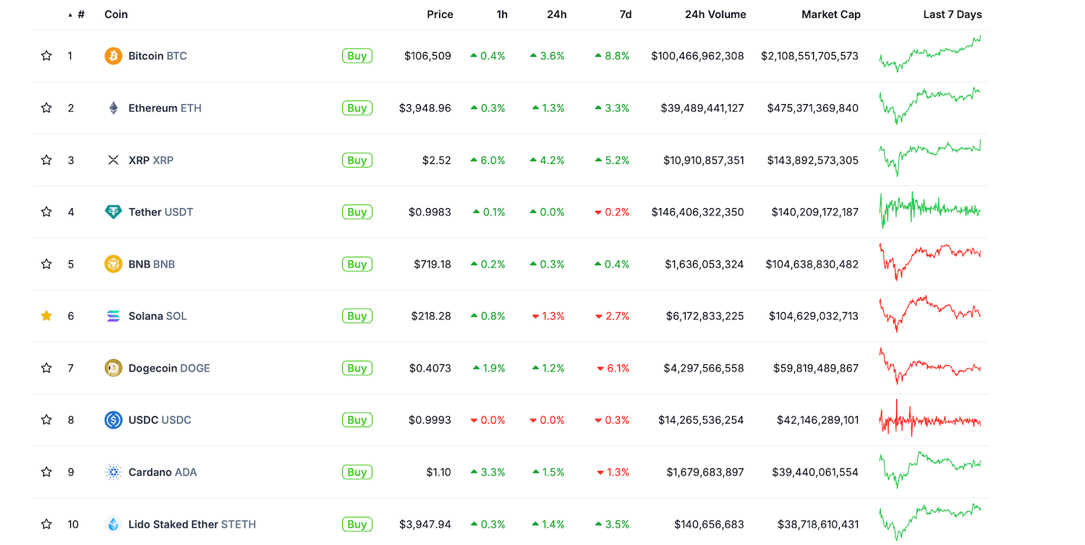Click the BNB logo icon
This screenshot has width=1085, height=545.
click(x=114, y=264)
